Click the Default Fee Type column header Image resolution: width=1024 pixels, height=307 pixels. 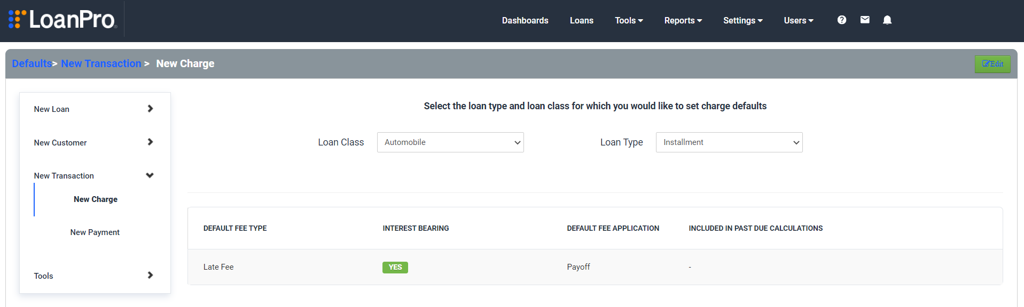(x=235, y=228)
